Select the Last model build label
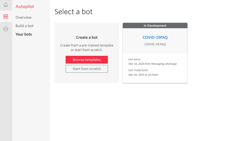227x141 pixels. [x=138, y=70]
